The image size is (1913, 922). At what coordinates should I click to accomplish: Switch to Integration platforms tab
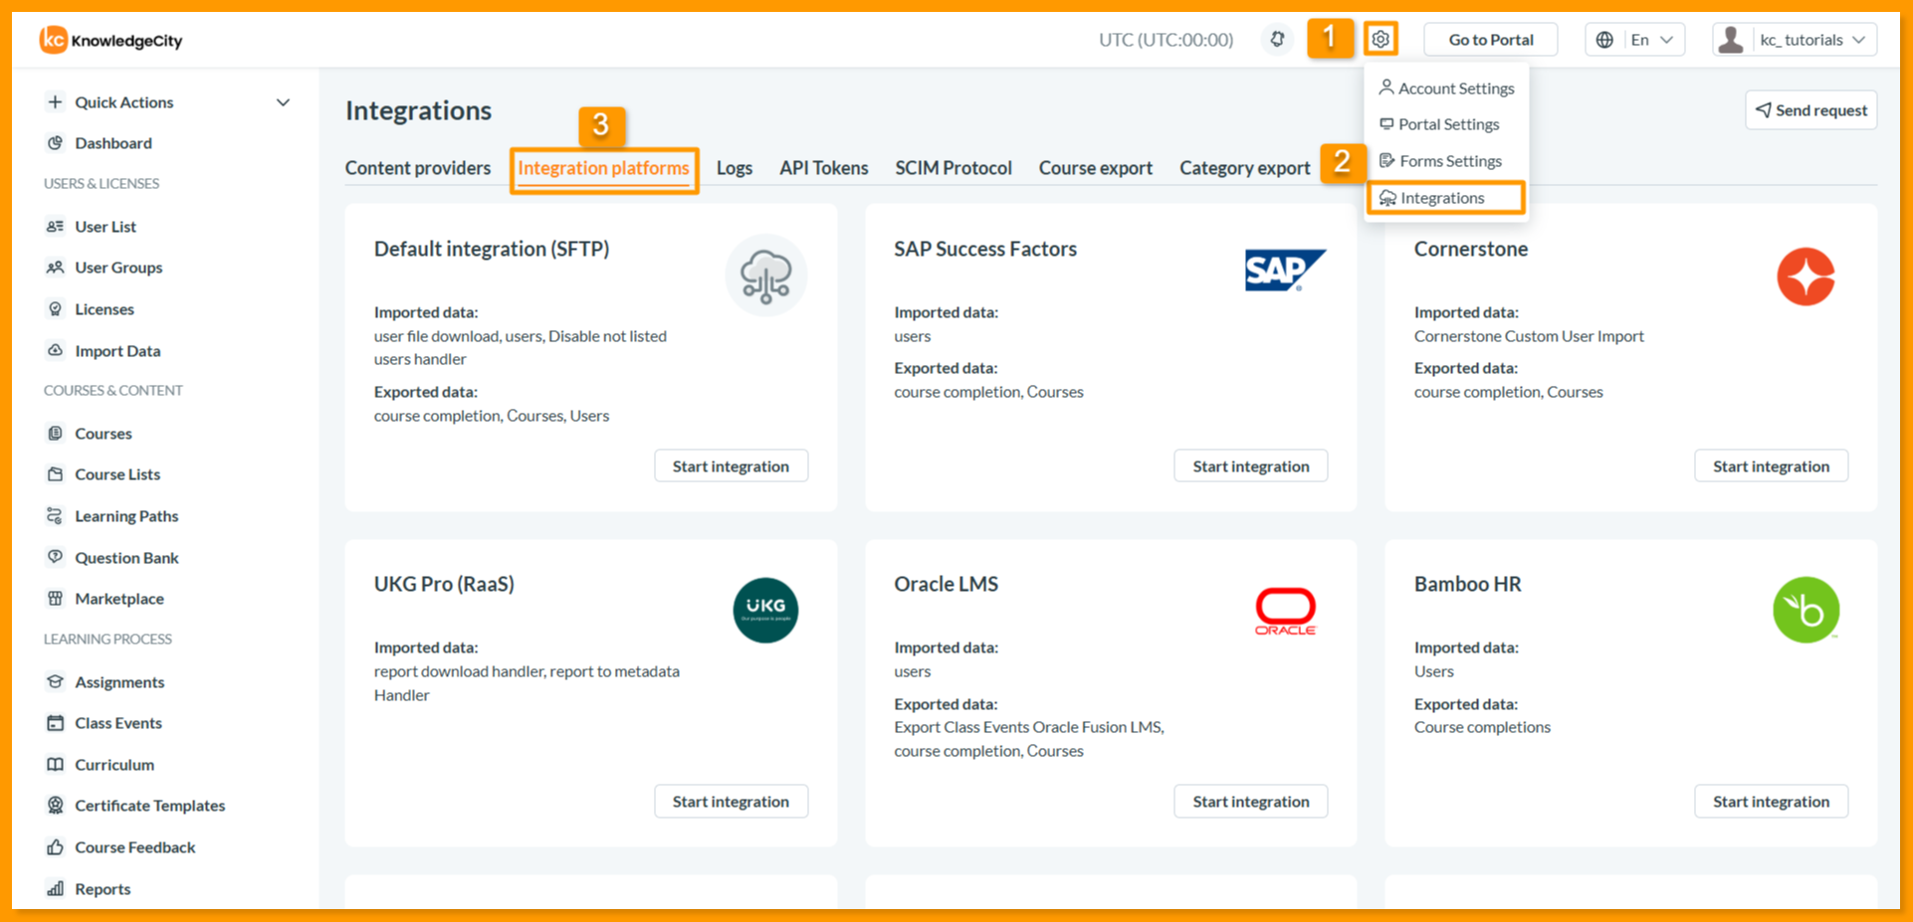pyautogui.click(x=603, y=168)
